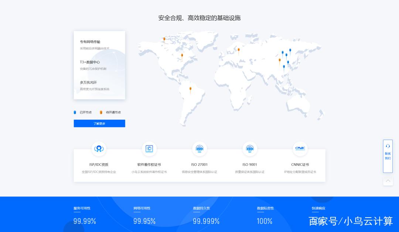Click the headset icon in 联系我们 widget
399x232 pixels.
[x=388, y=146]
